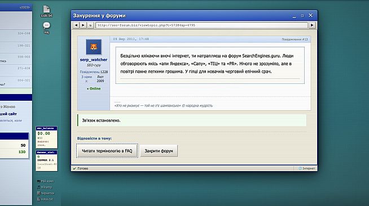
Task: Open the icq chat bubble icon
Action: point(47,28)
